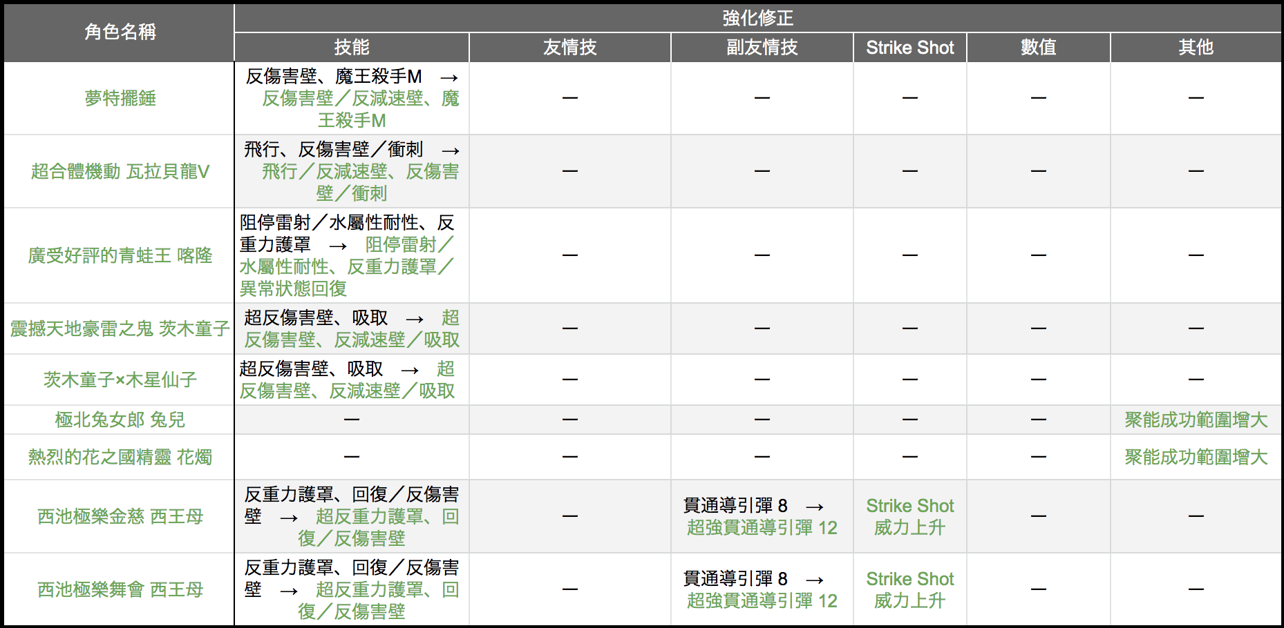Click the 角色名稱 column header
The width and height of the screenshot is (1284, 628).
pyautogui.click(x=120, y=32)
